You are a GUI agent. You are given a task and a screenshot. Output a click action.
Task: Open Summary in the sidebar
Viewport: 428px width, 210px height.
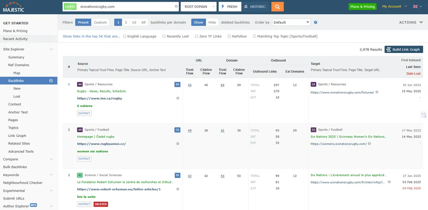click(x=16, y=57)
